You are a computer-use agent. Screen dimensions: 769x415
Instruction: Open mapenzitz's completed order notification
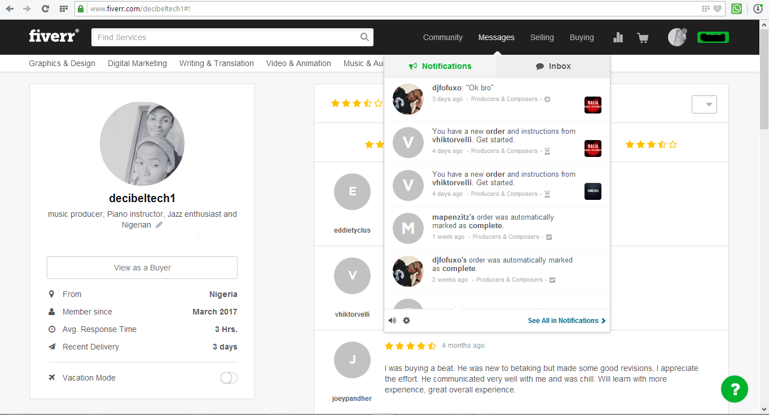[x=497, y=228]
